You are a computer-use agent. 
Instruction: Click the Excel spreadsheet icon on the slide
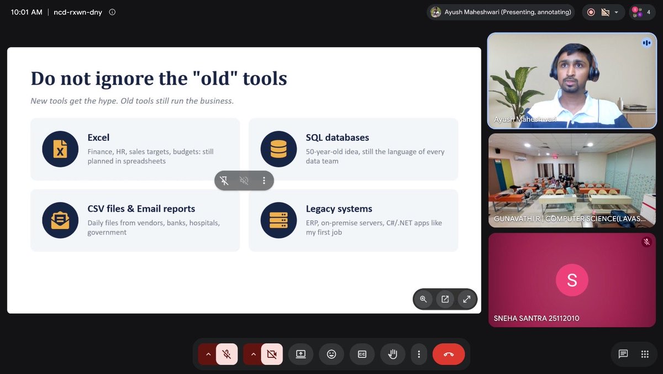[60, 149]
